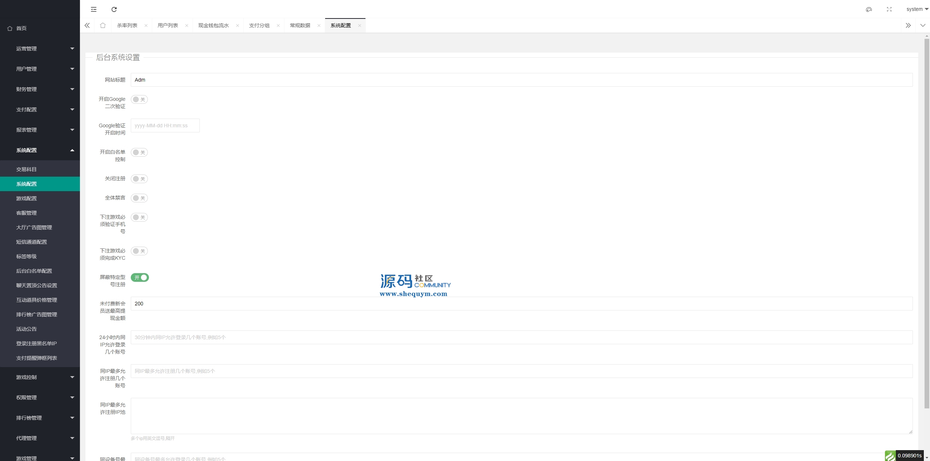This screenshot has width=930, height=461.
Task: Click the home tab icon
Action: click(x=103, y=25)
